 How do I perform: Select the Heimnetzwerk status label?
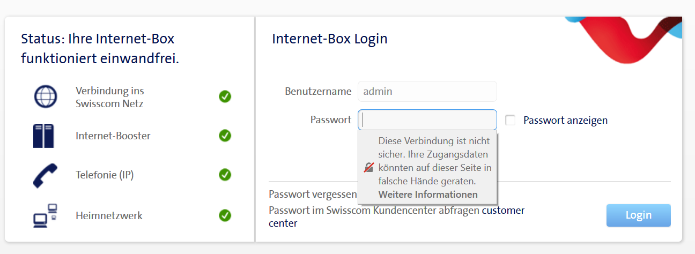point(109,216)
